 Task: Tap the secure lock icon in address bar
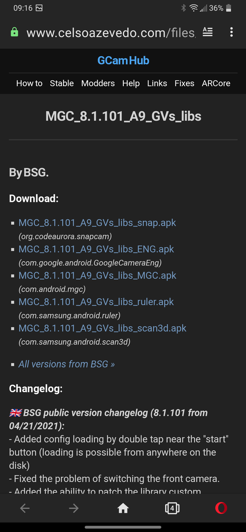[14, 32]
